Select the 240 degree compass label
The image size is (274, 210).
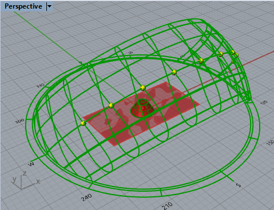(x=86, y=197)
